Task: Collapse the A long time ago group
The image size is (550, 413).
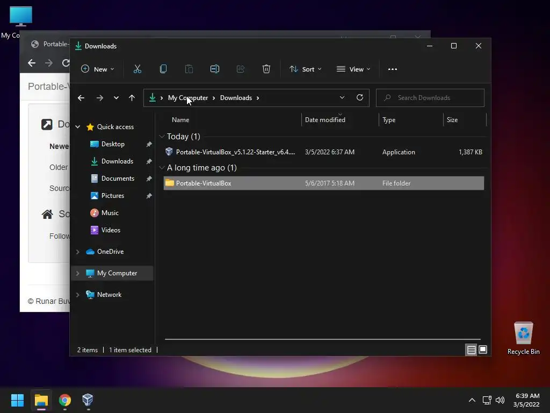Action: tap(162, 168)
